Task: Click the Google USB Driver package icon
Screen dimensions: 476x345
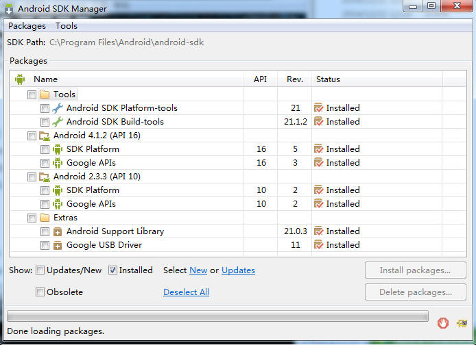Action: click(58, 245)
